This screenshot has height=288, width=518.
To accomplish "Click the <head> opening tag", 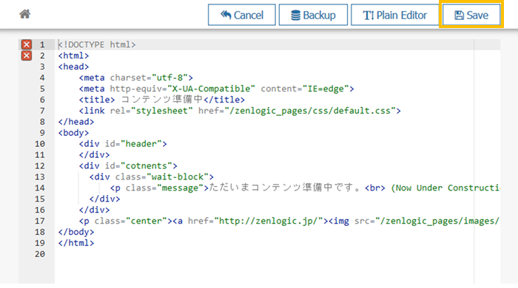I will tap(73, 66).
